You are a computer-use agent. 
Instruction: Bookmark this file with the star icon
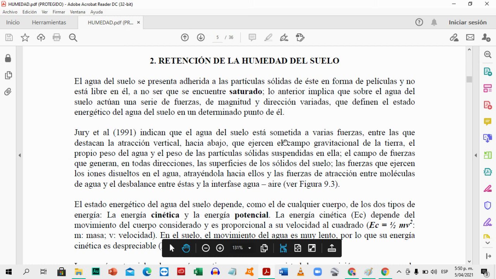coord(25,38)
